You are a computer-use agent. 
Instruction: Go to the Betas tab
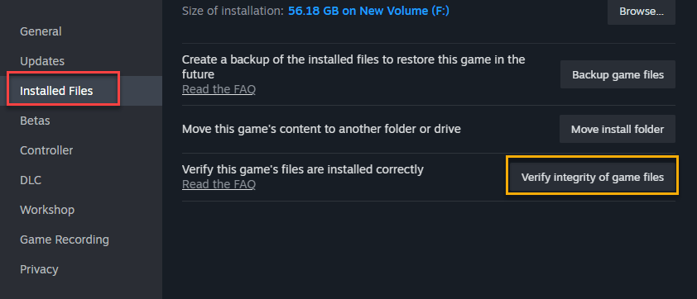point(35,121)
